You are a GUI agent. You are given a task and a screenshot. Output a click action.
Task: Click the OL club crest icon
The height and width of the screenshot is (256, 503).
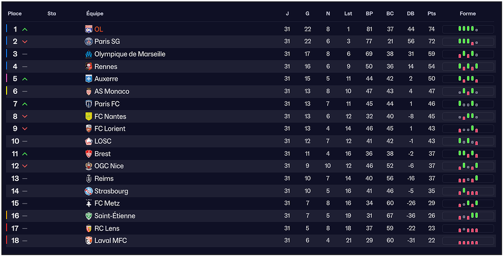(x=88, y=29)
